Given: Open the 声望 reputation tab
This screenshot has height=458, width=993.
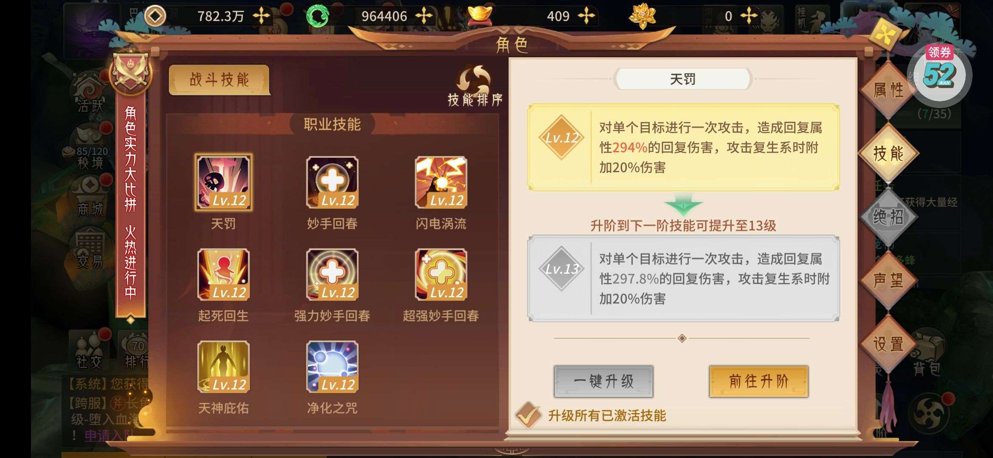Looking at the screenshot, I should pyautogui.click(x=889, y=280).
